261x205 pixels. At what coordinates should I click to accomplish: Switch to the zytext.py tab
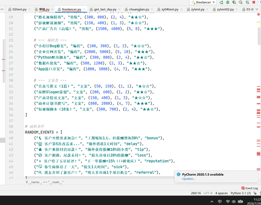(198, 9)
